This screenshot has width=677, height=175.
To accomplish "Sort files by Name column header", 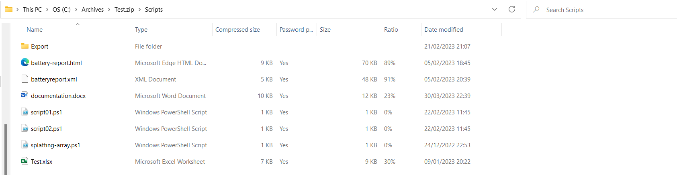I will click(35, 29).
